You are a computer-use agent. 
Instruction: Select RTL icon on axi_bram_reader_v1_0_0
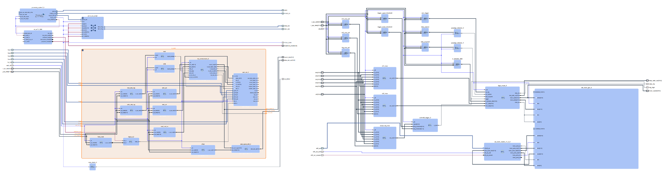(x=502, y=152)
